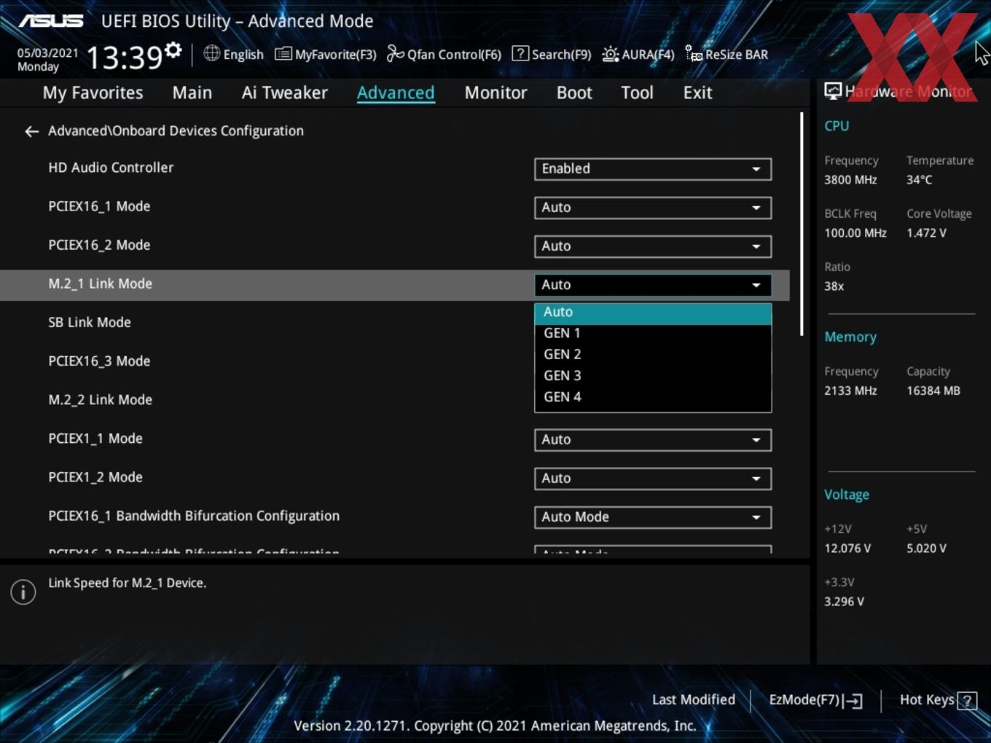Viewport: 991px width, 743px height.
Task: Click the 16384 MB memory capacity value
Action: [933, 391]
